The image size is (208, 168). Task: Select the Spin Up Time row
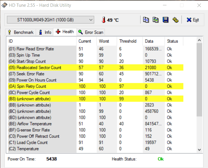pyautogui.click(x=95, y=55)
